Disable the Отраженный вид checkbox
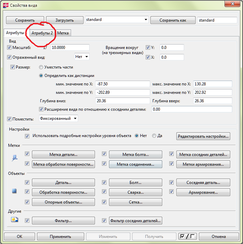Image resolution: width=243 pixels, height=244 pixels. click(x=9, y=57)
